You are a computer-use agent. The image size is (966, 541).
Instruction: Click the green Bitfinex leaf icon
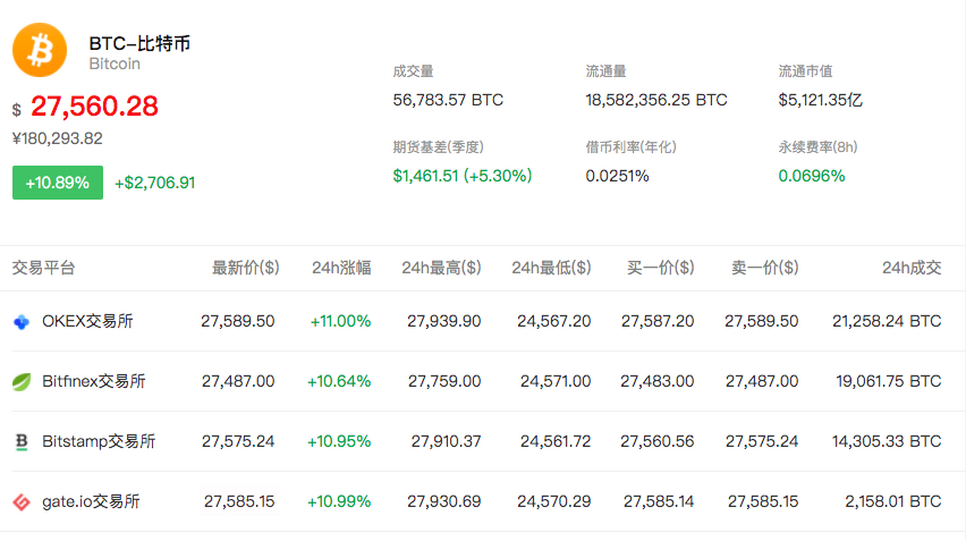[x=21, y=382]
